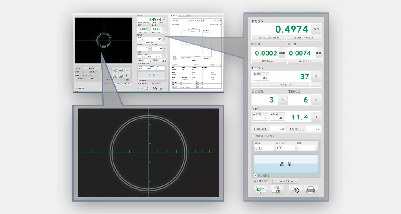Toggle the 自动捕图 checkbox
Image resolution: width=401 pixels, height=214 pixels.
click(76, 79)
